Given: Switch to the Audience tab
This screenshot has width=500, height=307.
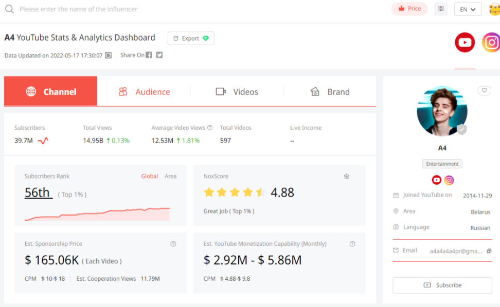Looking at the screenshot, I should click(x=144, y=91).
